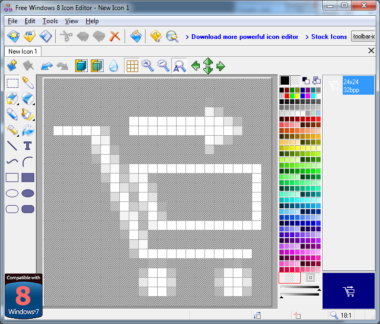The height and width of the screenshot is (324, 380).
Task: Click the lower gradient slider bar
Action: click(300, 295)
